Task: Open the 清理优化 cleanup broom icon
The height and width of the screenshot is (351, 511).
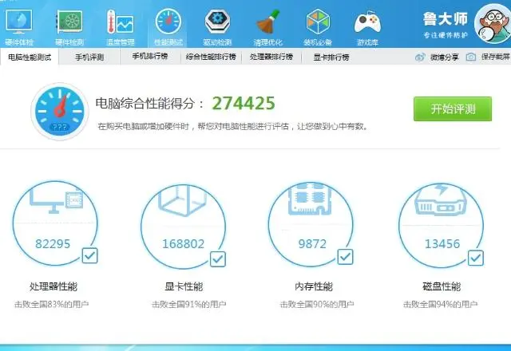Action: tap(268, 22)
